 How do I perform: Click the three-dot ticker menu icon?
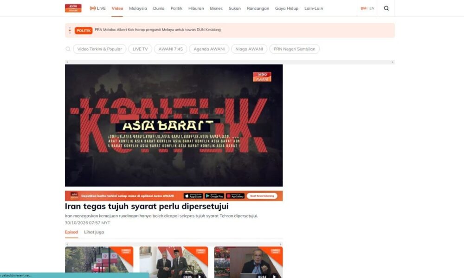click(x=70, y=31)
